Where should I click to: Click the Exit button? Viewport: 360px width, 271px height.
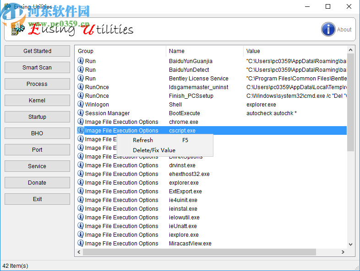pyautogui.click(x=37, y=199)
